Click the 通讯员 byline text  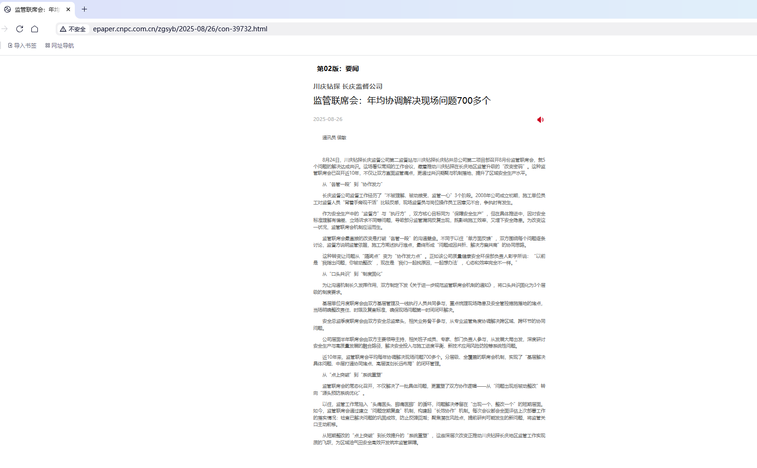334,138
